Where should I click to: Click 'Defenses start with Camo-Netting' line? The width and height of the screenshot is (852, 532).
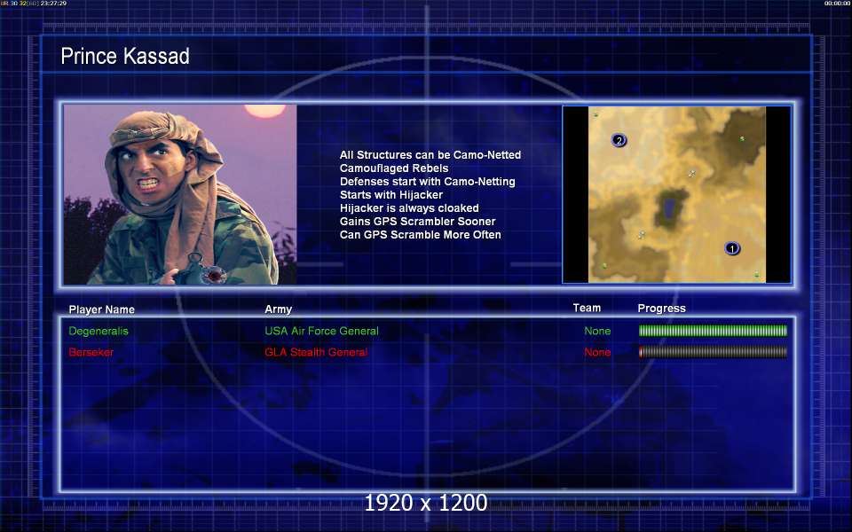tap(428, 182)
